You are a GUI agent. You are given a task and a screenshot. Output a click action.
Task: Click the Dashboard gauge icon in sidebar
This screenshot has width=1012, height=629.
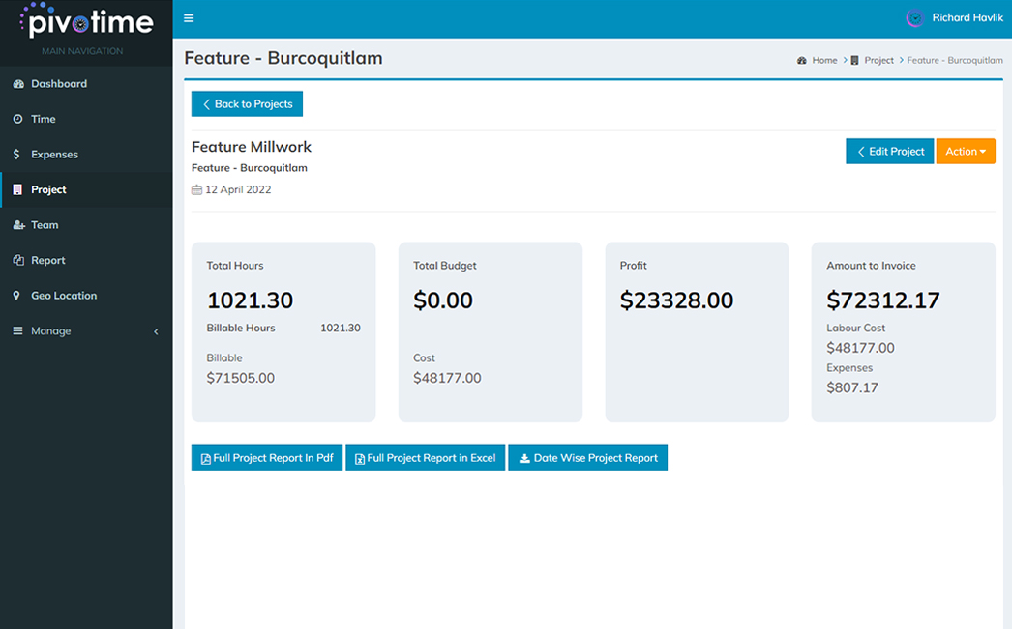pyautogui.click(x=17, y=84)
